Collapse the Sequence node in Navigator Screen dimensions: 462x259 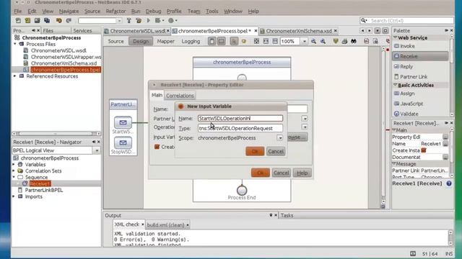[x=14, y=178]
